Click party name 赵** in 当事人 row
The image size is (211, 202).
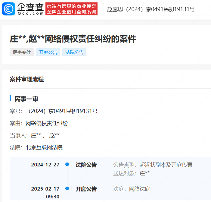coord(54,135)
